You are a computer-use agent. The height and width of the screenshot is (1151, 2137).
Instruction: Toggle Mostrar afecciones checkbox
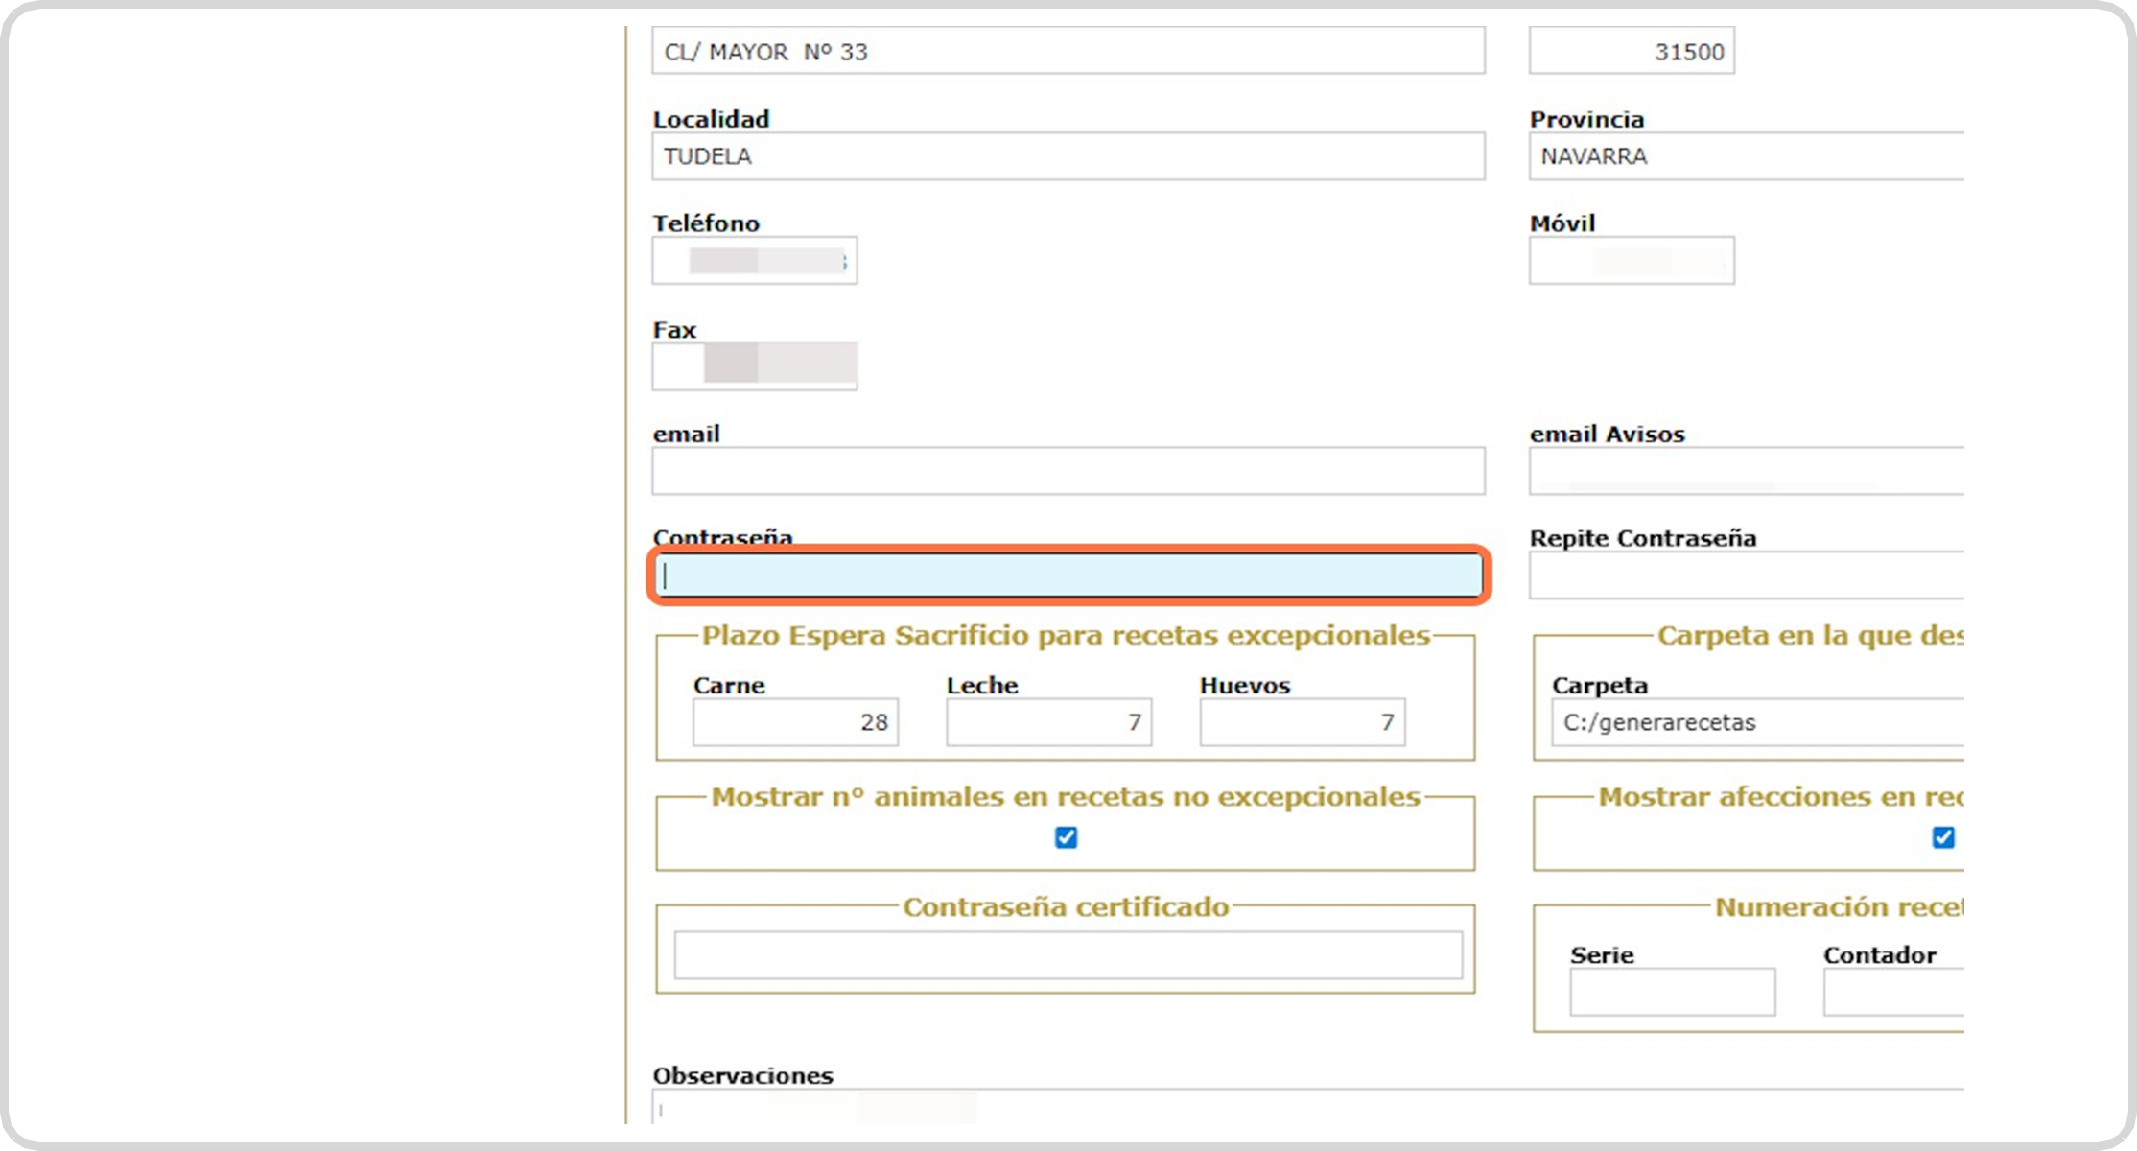pyautogui.click(x=1942, y=837)
